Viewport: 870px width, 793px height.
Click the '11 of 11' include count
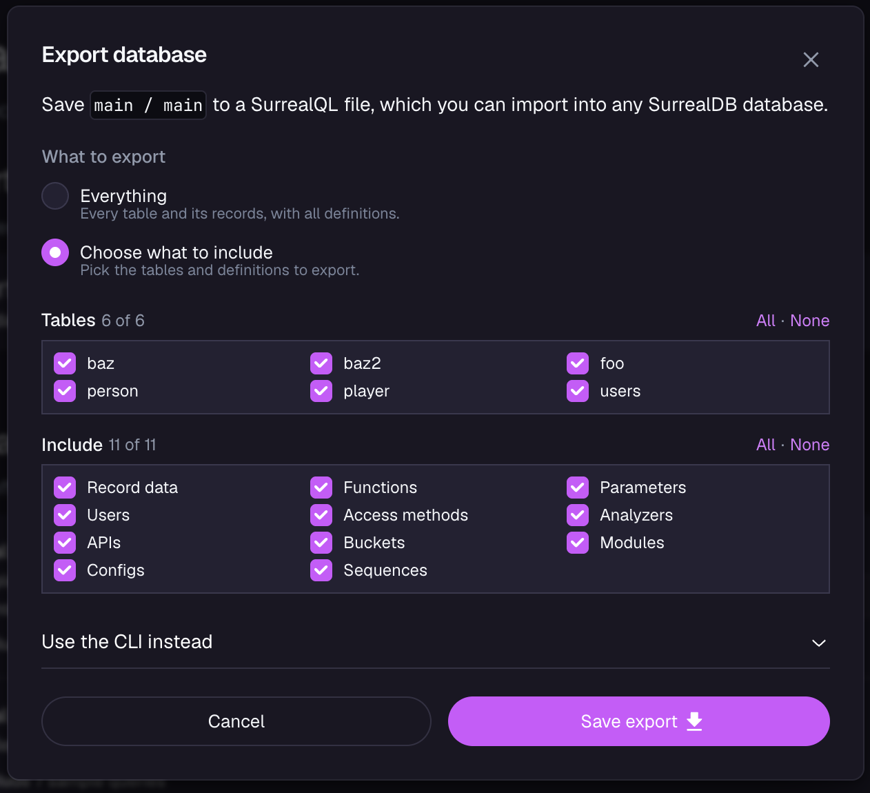pos(132,445)
